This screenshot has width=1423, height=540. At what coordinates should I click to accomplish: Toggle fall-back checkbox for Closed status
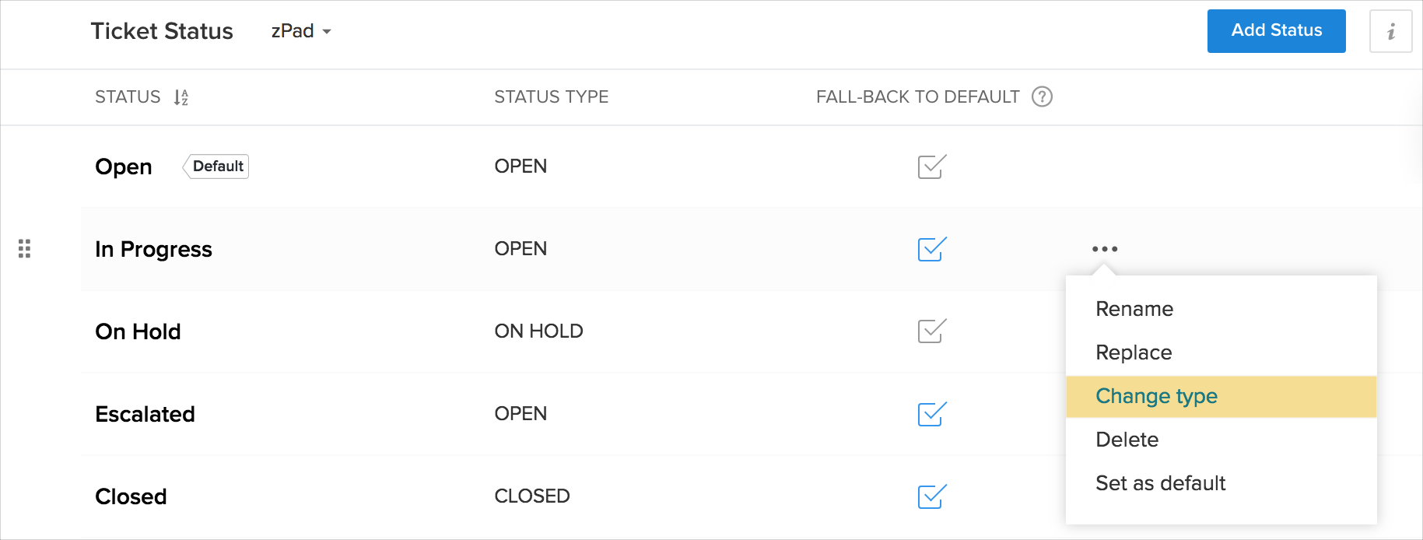931,496
